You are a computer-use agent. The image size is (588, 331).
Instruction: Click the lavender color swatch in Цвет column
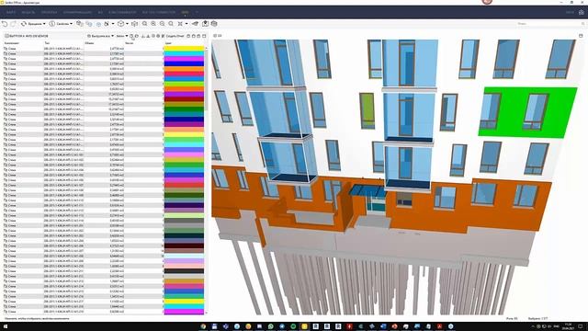click(x=184, y=261)
